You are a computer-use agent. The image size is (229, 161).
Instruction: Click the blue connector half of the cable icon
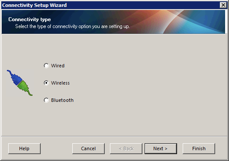point(15,78)
